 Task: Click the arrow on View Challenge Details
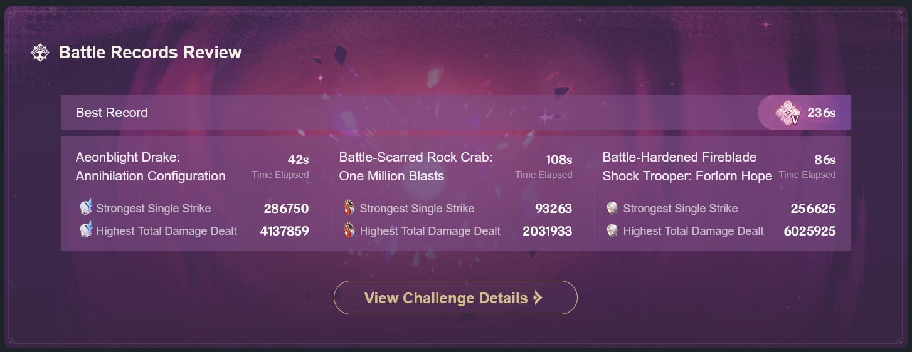[538, 298]
